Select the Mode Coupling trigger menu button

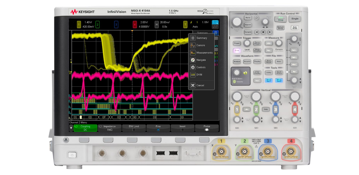tap(257, 51)
